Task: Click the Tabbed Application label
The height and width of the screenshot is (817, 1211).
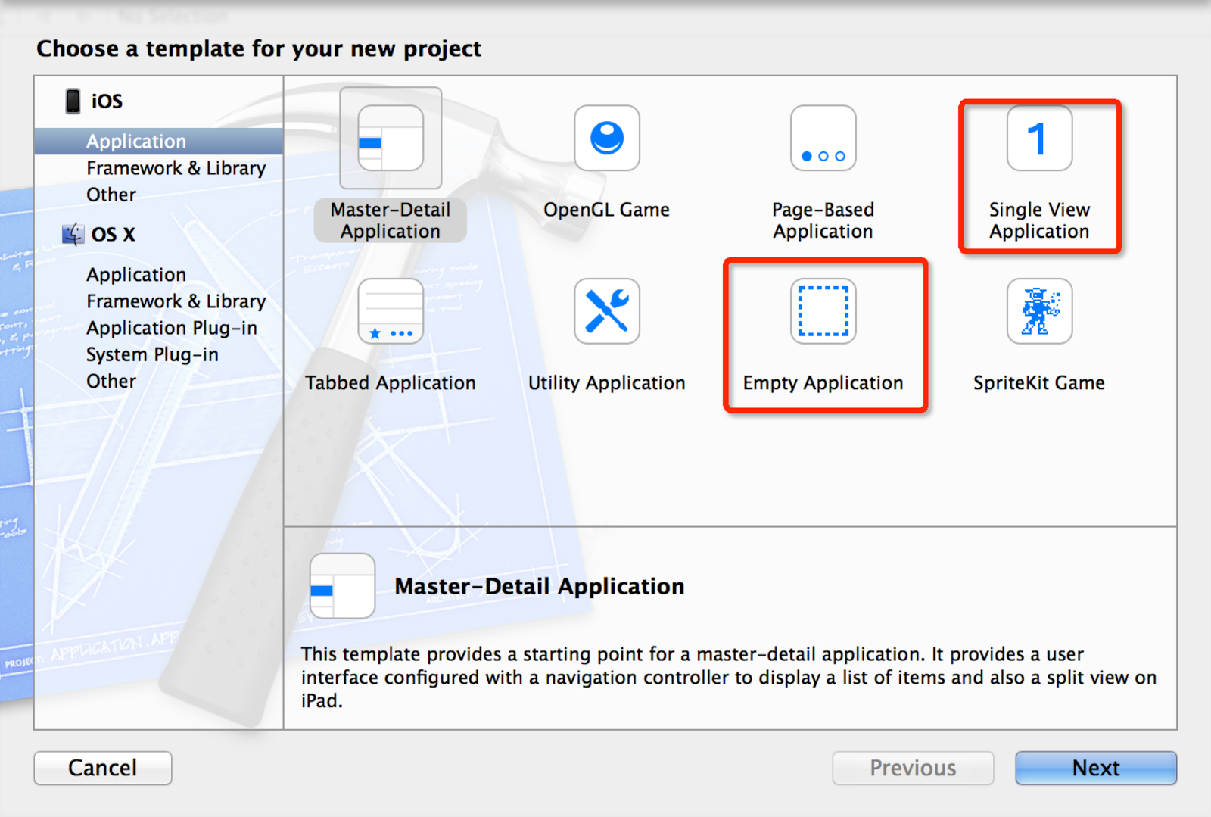Action: coord(391,383)
